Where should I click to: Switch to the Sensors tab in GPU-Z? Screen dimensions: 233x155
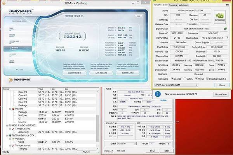click(x=173, y=5)
